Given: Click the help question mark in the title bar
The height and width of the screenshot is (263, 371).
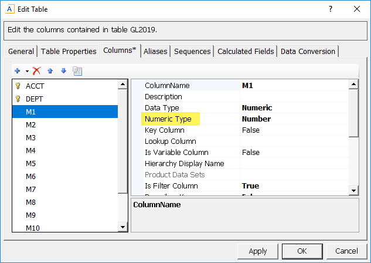Looking at the screenshot, I should coord(331,9).
